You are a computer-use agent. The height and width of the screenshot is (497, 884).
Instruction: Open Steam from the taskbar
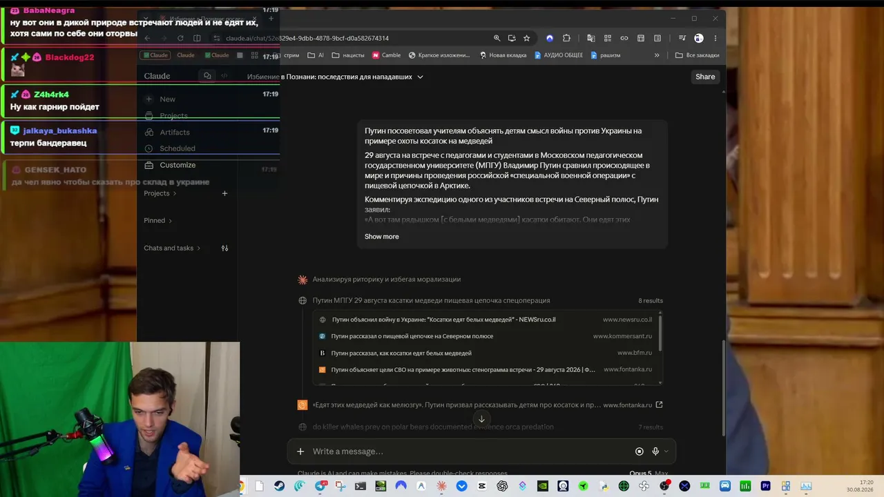pos(279,486)
